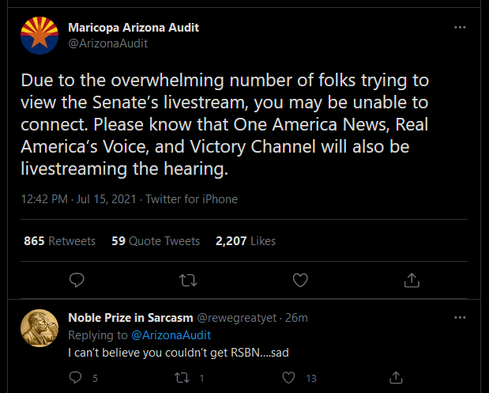This screenshot has width=489, height=393.
Task: Open the Maricopa Arizona Audit profile picture
Action: (x=39, y=36)
